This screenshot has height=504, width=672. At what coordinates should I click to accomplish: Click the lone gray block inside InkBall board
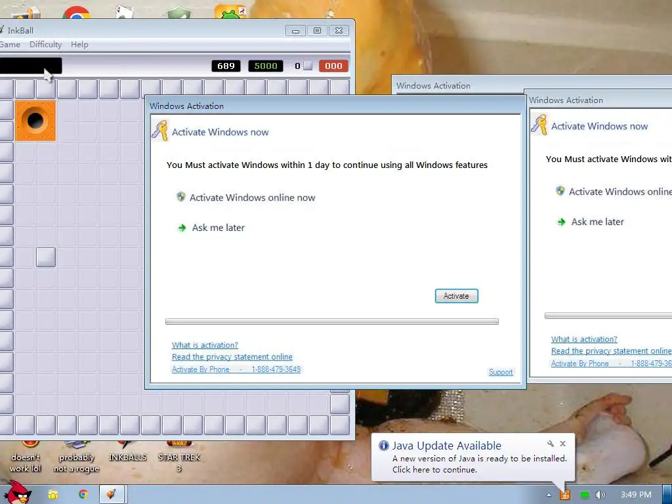point(46,257)
